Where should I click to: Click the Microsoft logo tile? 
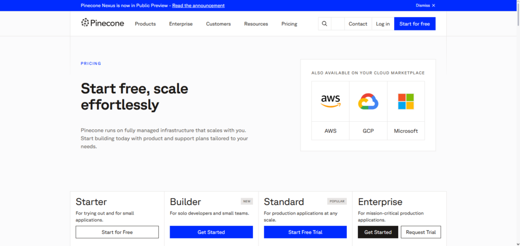tap(406, 101)
